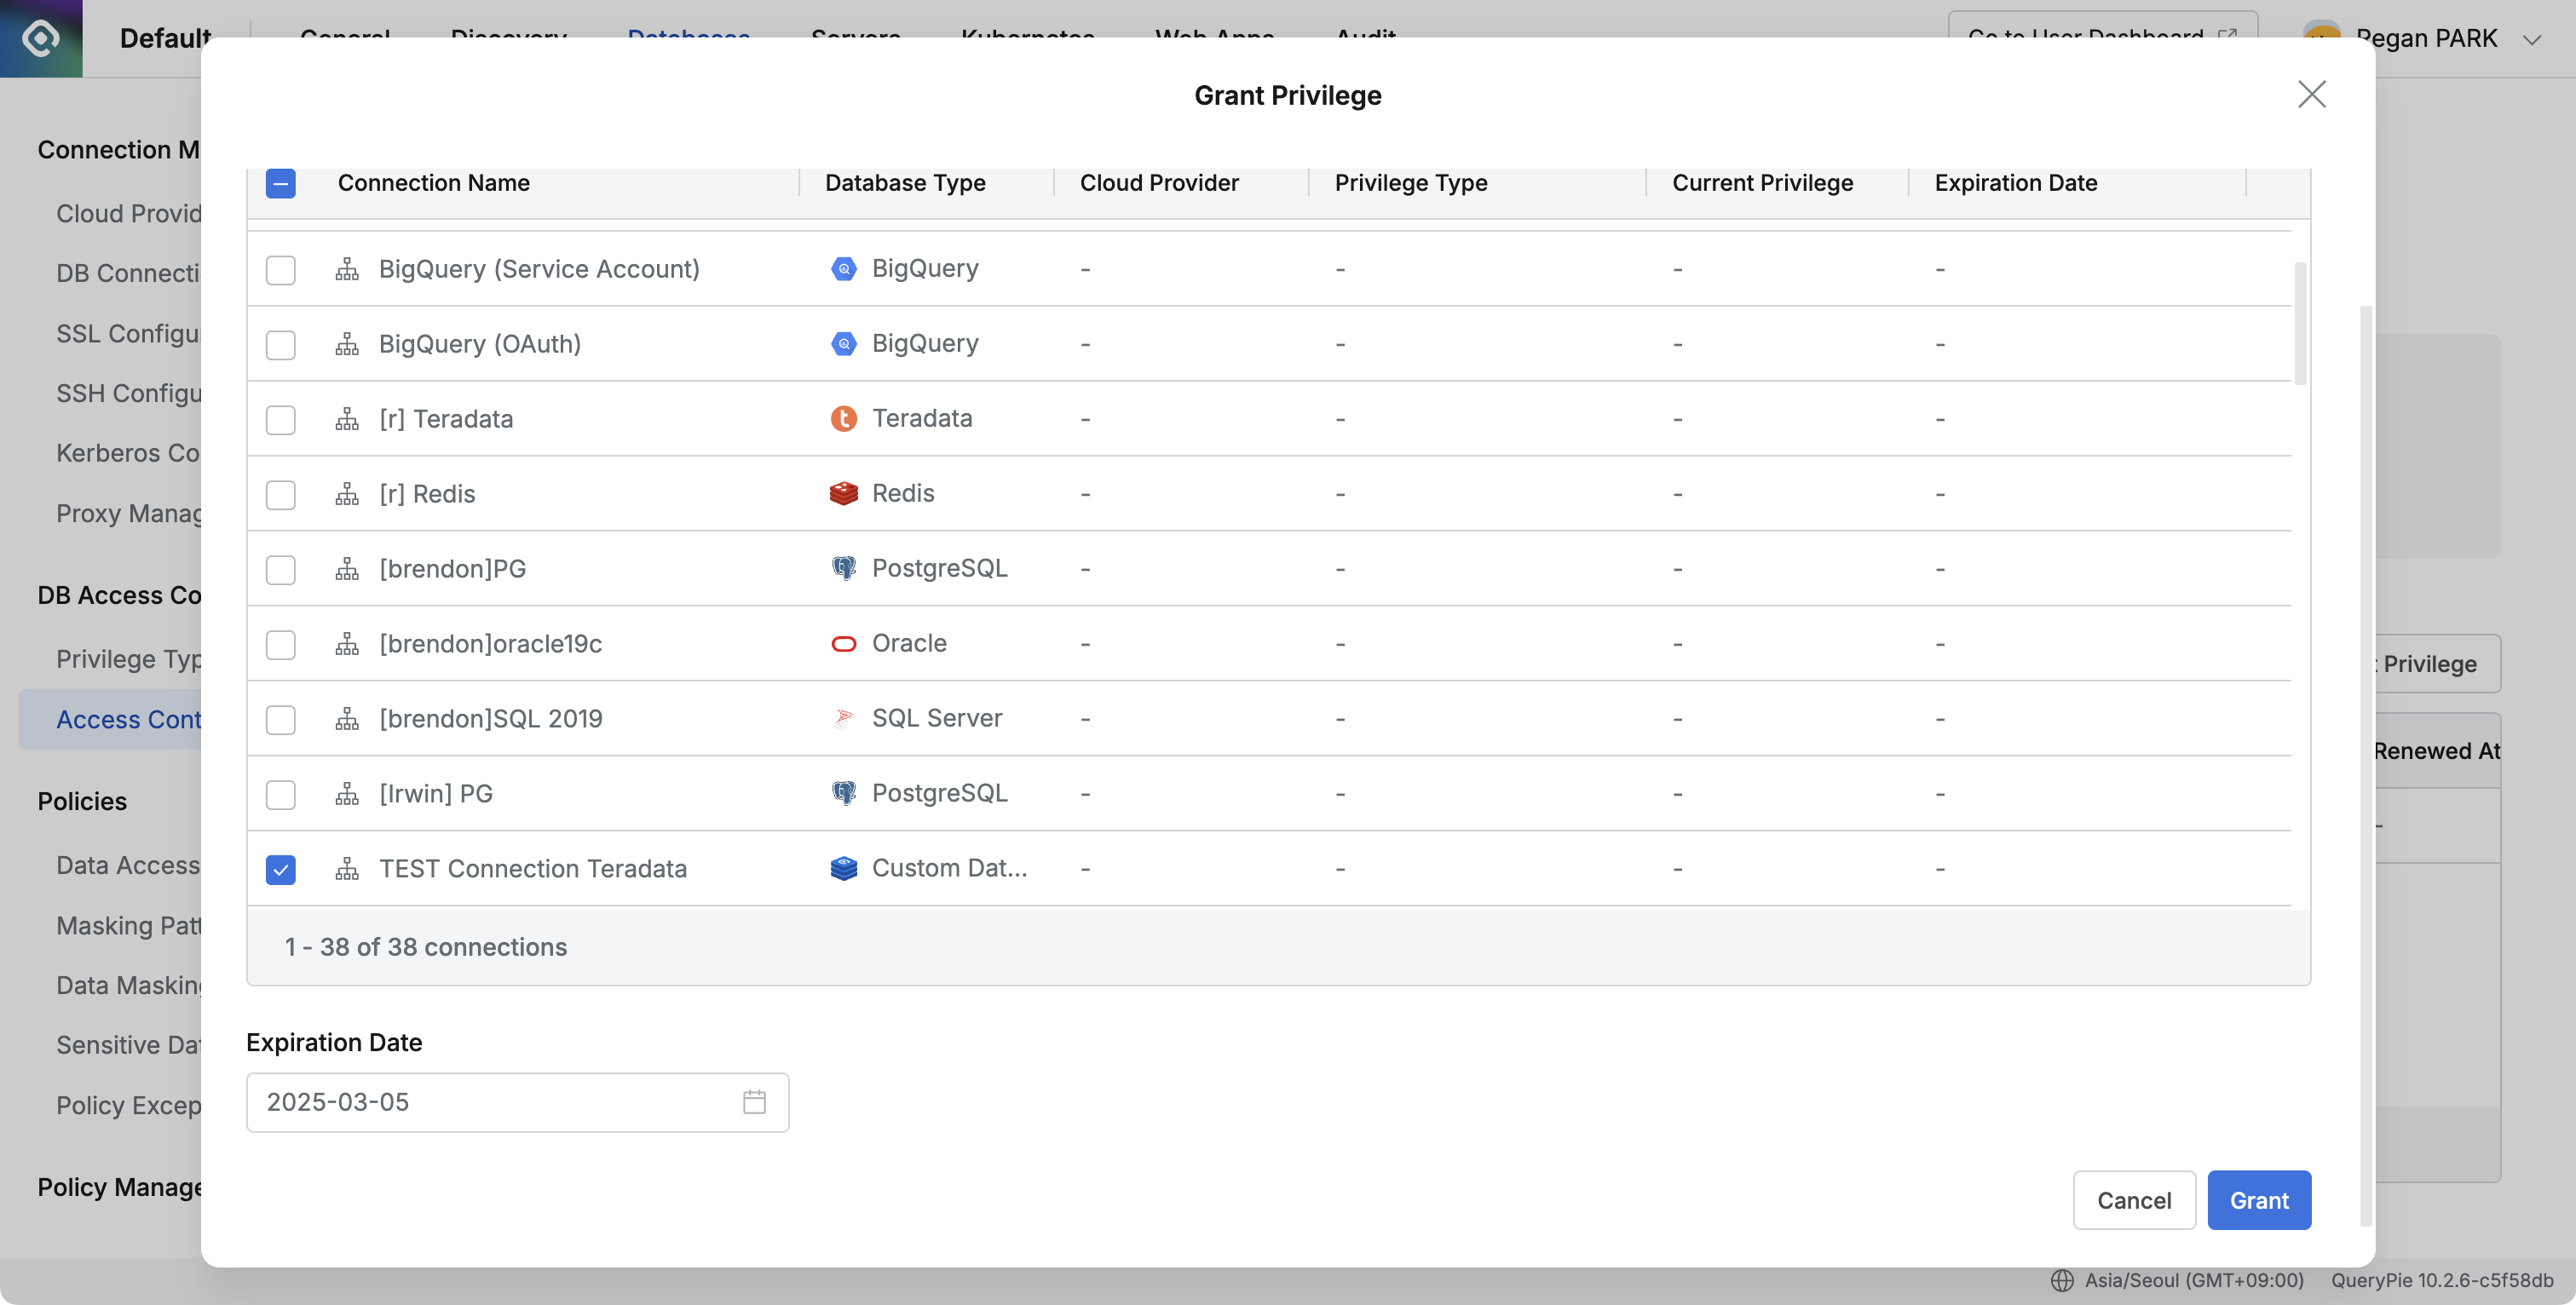The height and width of the screenshot is (1305, 2576).
Task: Close the Grant Privilege modal with X
Action: (x=2311, y=95)
